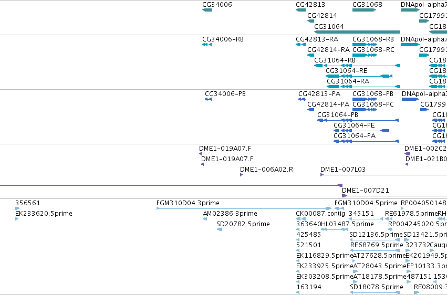
Task: Open transcript CG31068-RC label
Action: pos(373,50)
